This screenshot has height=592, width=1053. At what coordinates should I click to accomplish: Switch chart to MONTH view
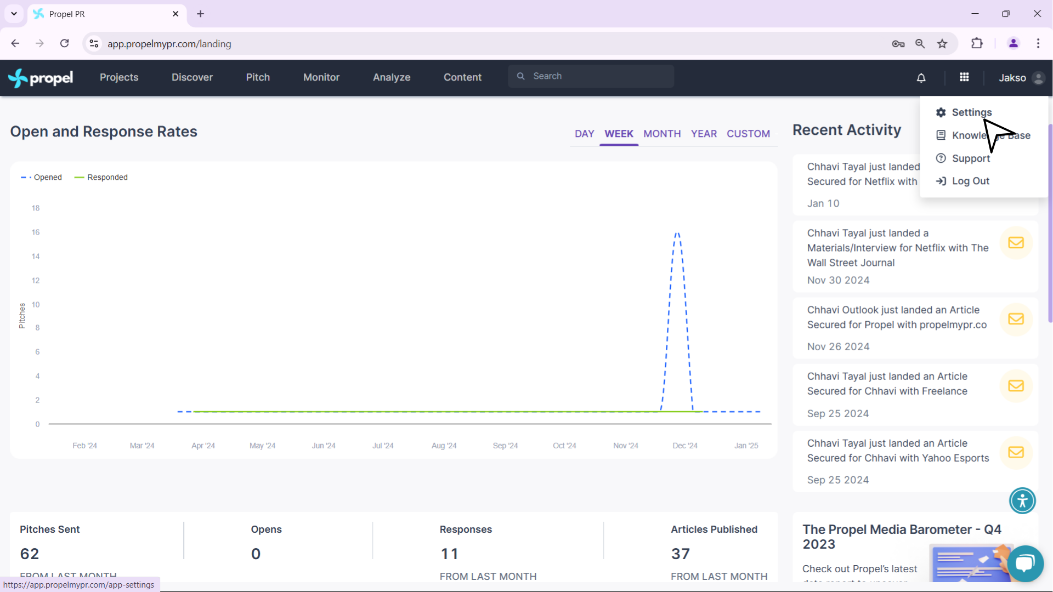[662, 134]
